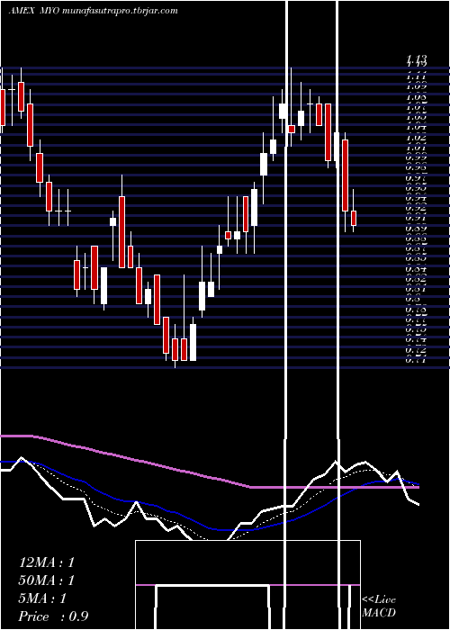Click the <<Live label
This screenshot has width=450, height=630.
coord(379,600)
